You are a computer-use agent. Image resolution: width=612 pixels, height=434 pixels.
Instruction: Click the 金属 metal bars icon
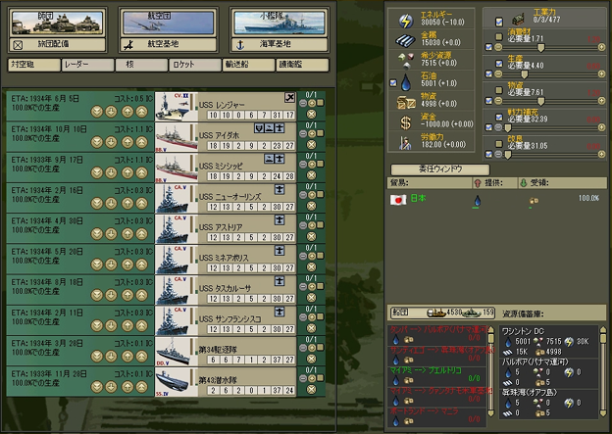(406, 40)
